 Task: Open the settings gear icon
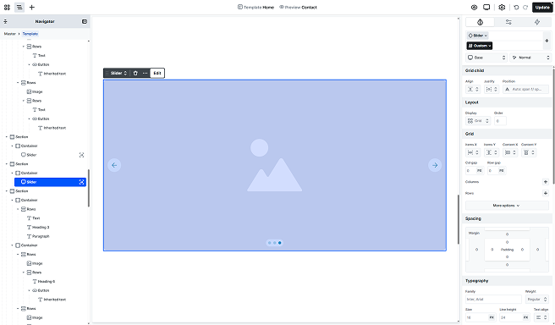[502, 7]
